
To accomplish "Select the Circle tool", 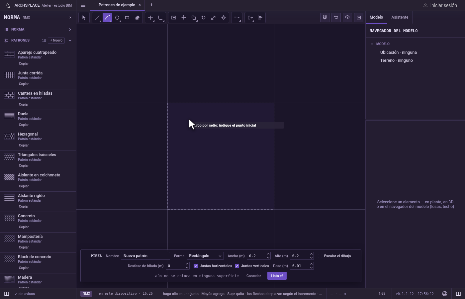I will click(117, 18).
